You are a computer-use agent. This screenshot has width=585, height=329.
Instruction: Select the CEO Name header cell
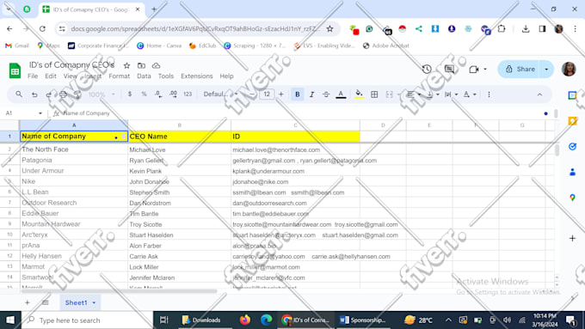click(180, 137)
